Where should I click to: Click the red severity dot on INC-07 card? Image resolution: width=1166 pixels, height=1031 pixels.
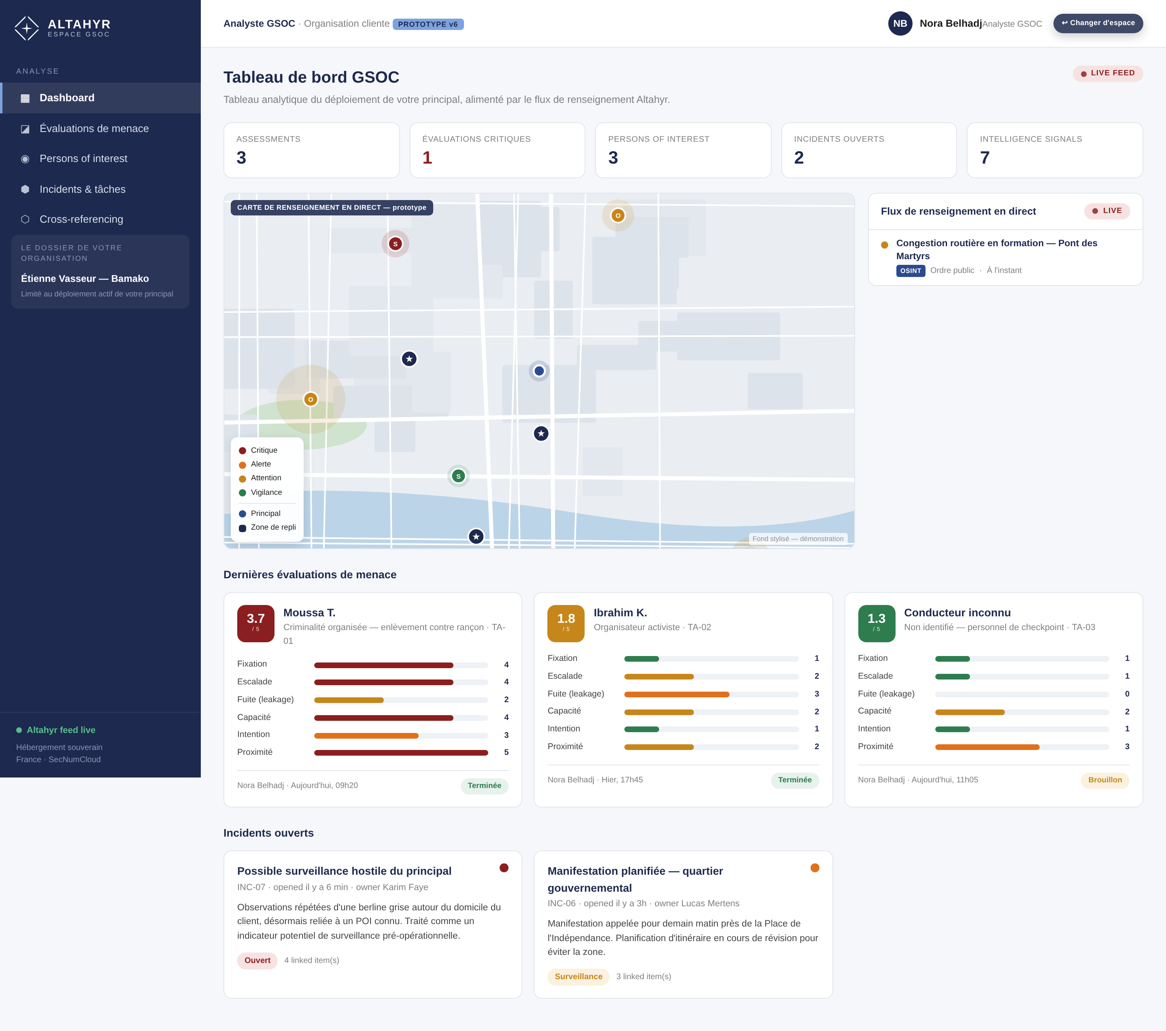(504, 868)
